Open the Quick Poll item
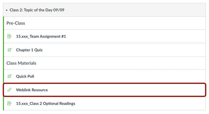This screenshot has width=209, height=114. click(x=25, y=77)
